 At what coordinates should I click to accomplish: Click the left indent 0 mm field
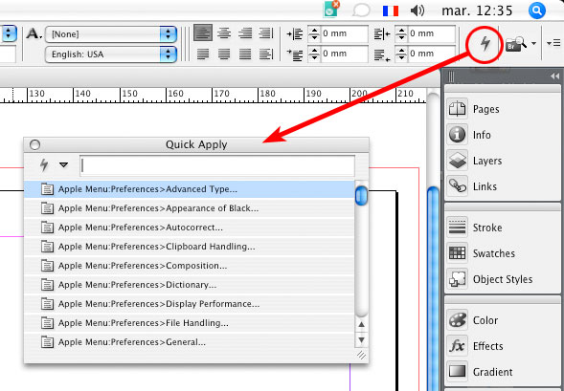(x=345, y=33)
